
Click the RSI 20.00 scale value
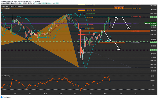click(x=153, y=90)
